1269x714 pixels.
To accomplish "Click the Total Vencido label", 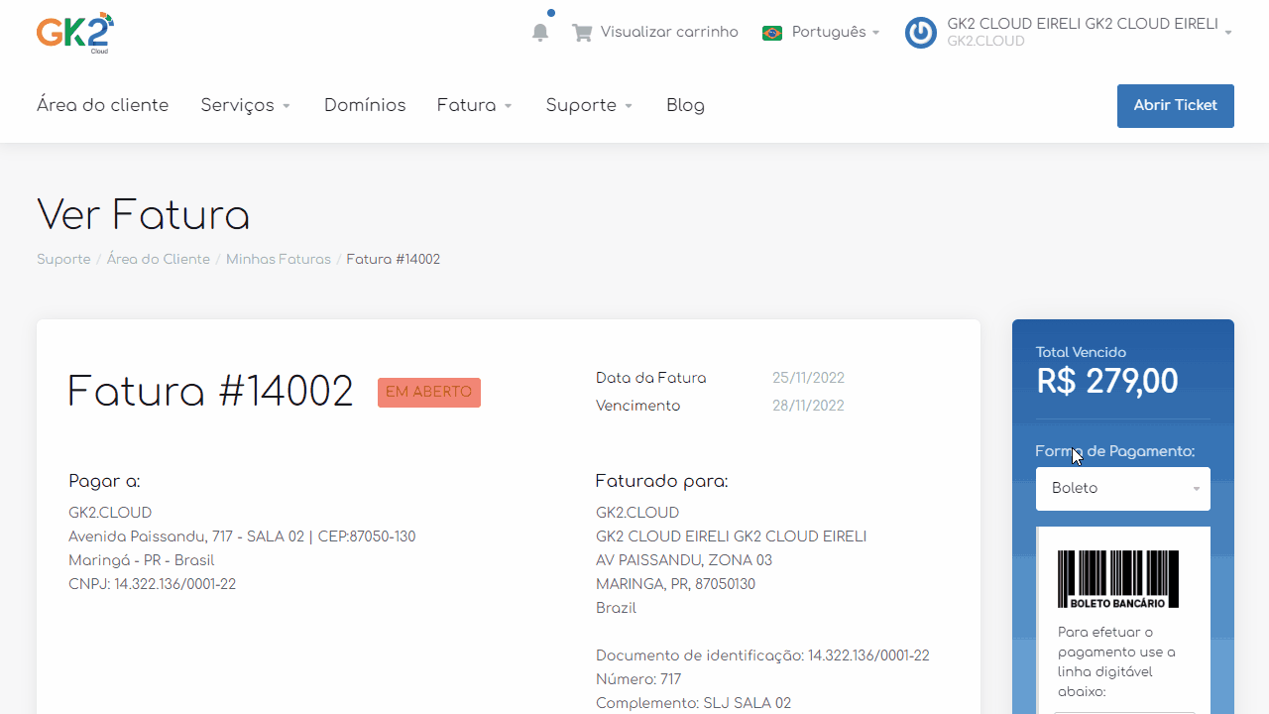I will tap(1081, 352).
